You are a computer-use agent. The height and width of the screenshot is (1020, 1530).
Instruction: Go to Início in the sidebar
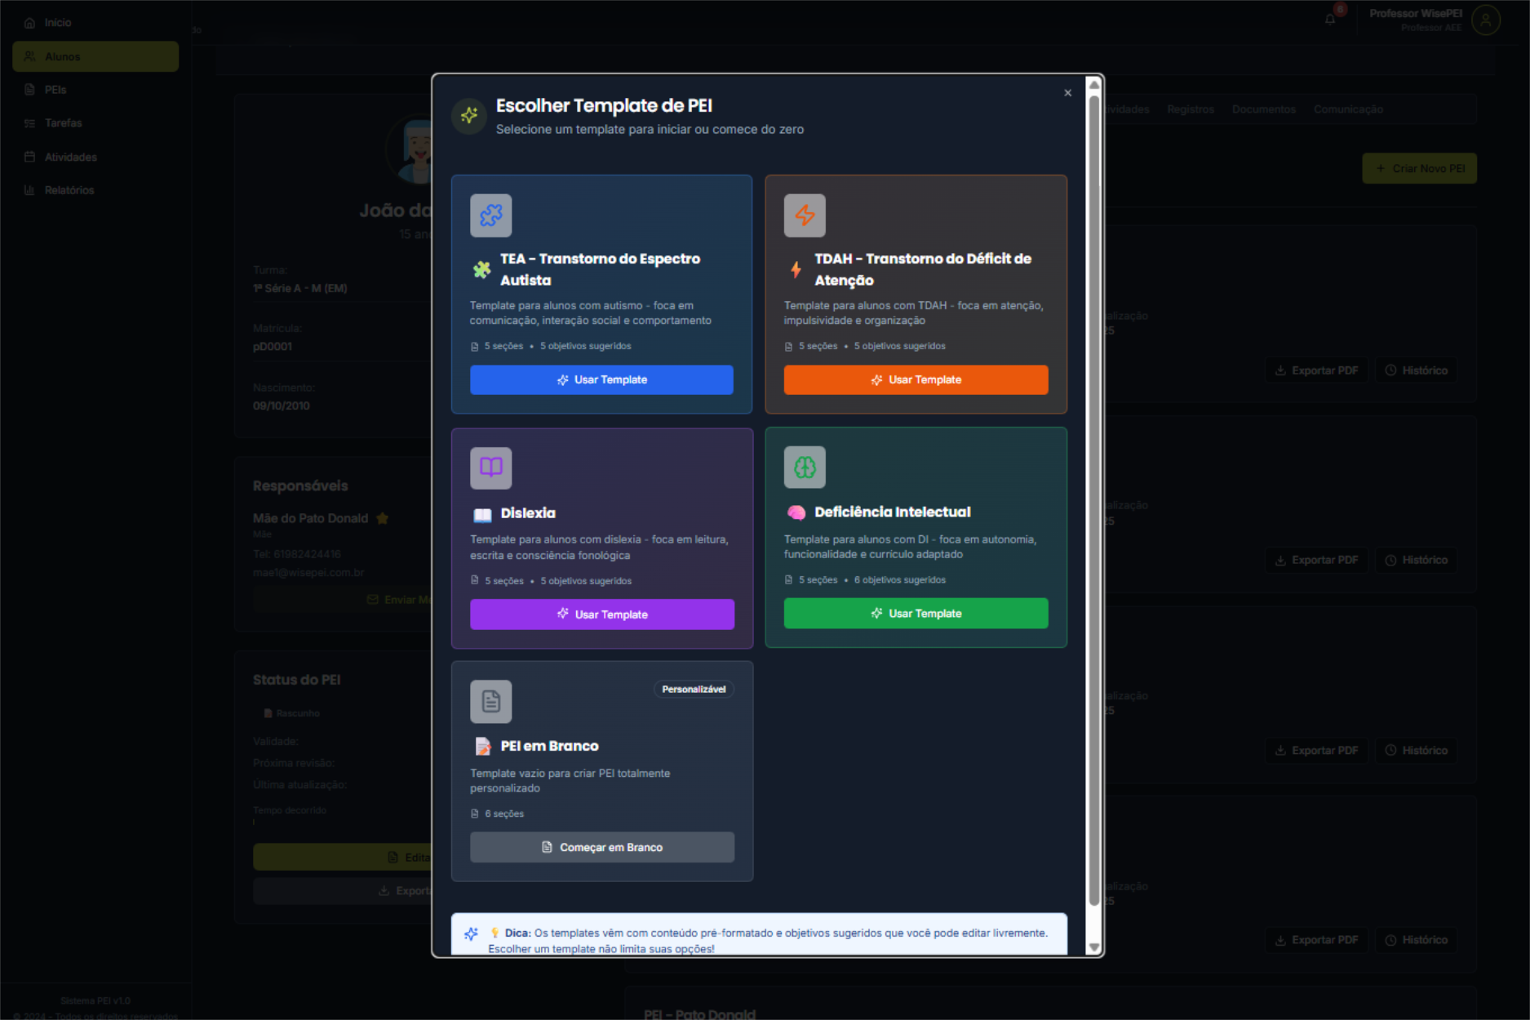(58, 23)
